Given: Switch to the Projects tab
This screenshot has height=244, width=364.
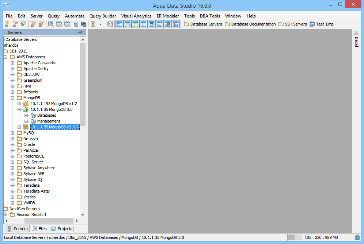Looking at the screenshot, I should pyautogui.click(x=61, y=229).
